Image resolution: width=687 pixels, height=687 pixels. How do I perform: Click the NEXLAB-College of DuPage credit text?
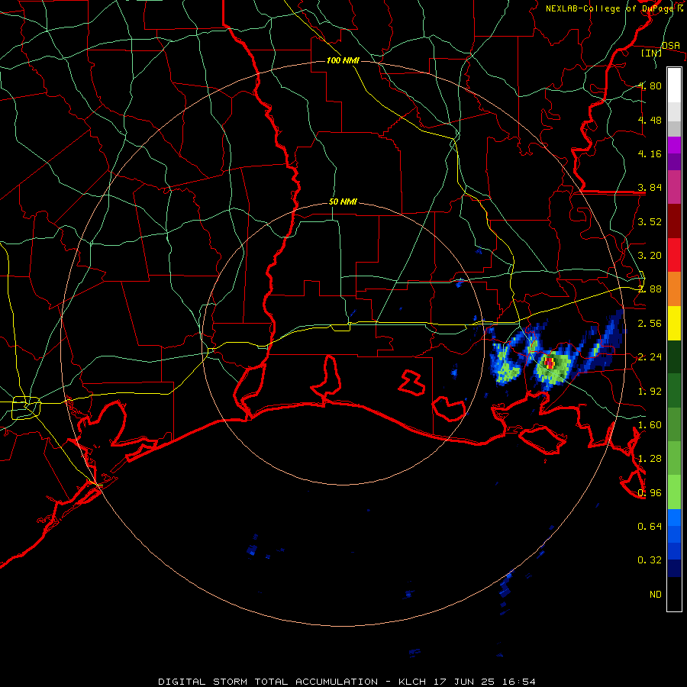tap(611, 8)
